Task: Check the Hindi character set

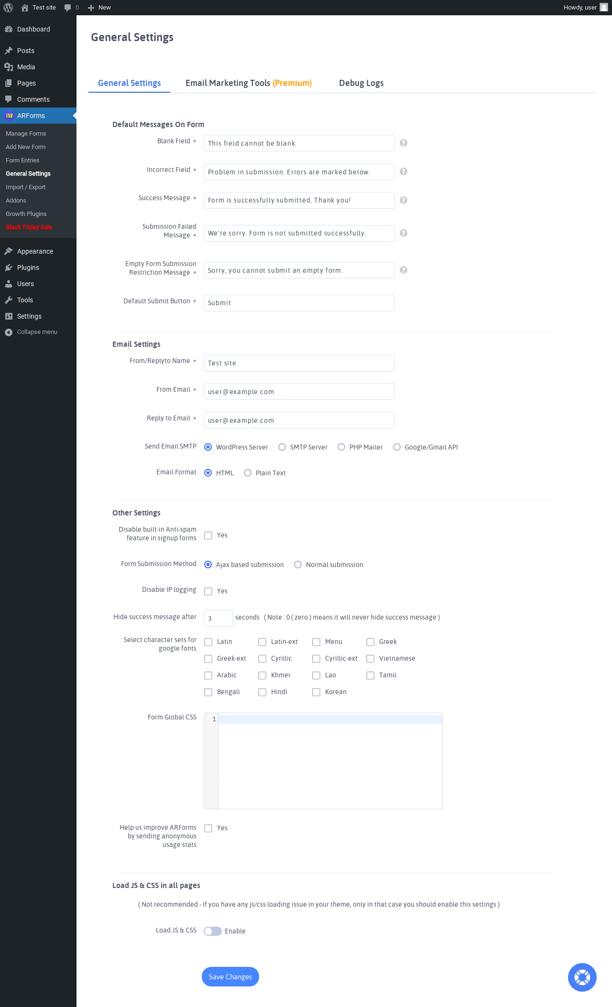Action: (262, 692)
